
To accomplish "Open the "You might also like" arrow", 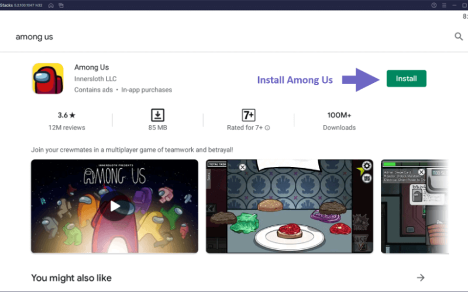I will [420, 278].
